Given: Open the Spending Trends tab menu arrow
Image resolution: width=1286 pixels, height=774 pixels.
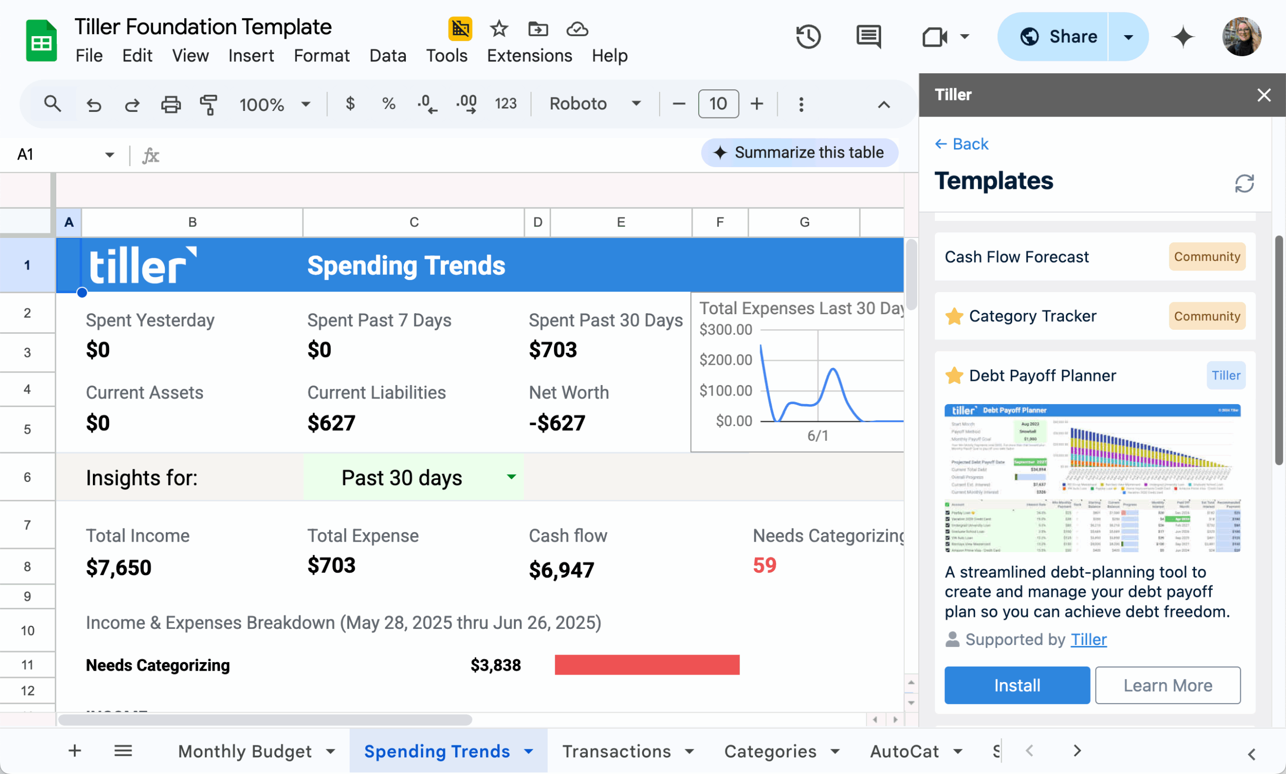Looking at the screenshot, I should tap(528, 751).
